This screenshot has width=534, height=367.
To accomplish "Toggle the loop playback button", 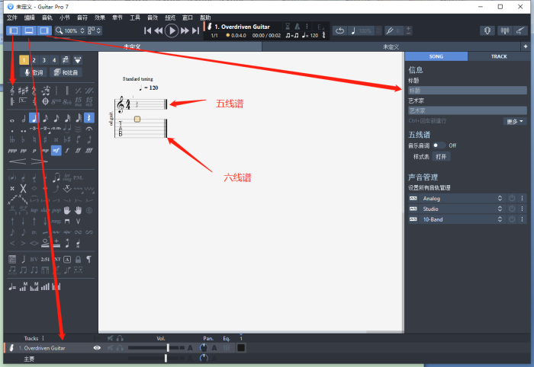I will pyautogui.click(x=339, y=31).
